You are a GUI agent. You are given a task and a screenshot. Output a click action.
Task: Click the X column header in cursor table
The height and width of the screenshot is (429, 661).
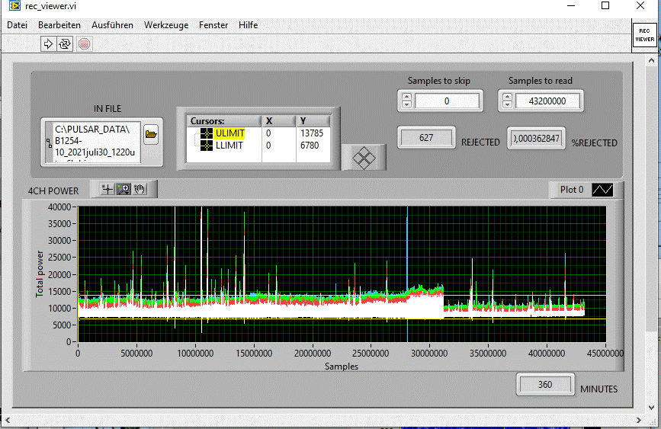coord(279,121)
